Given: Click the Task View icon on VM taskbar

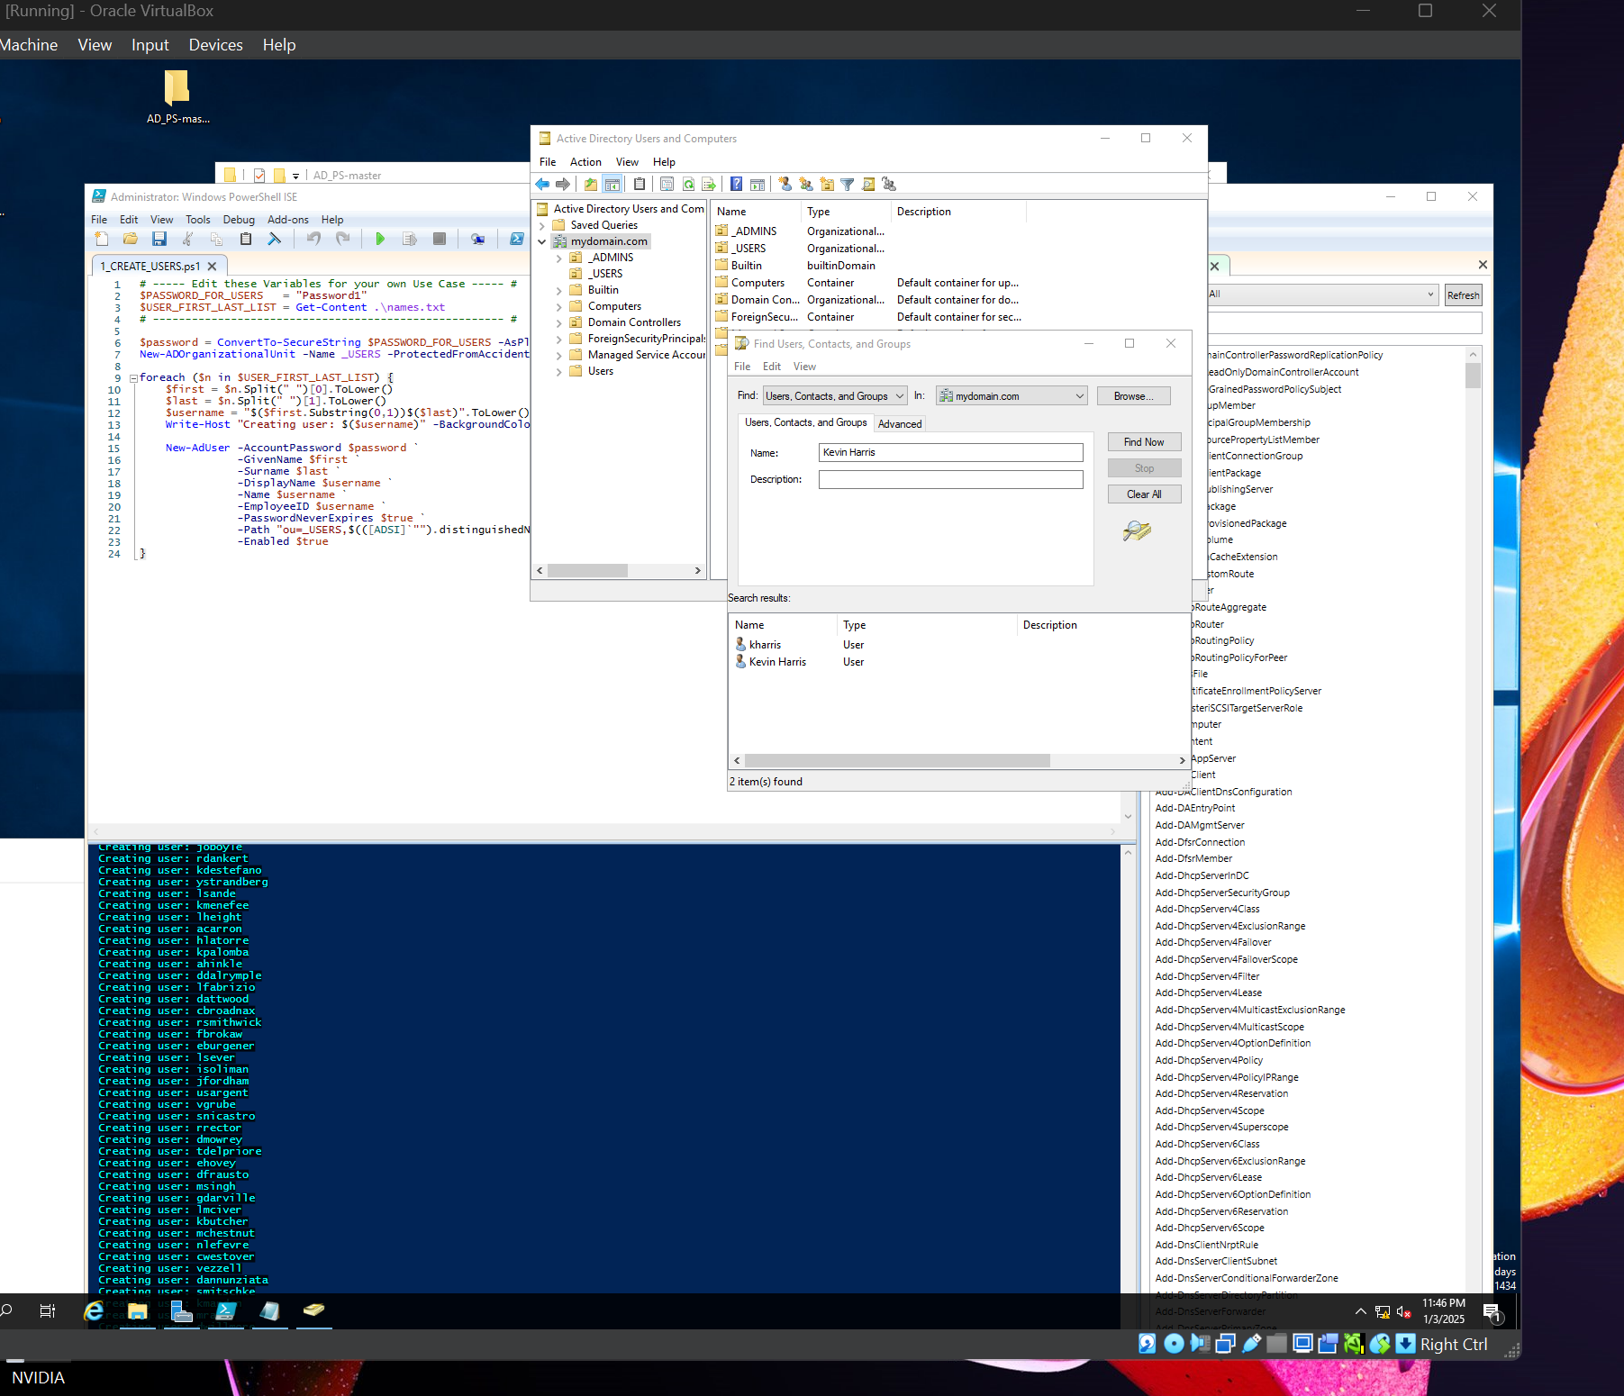Looking at the screenshot, I should 48,1311.
